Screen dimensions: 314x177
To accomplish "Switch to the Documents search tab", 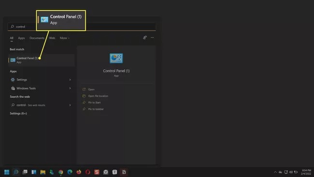I will pos(37,38).
